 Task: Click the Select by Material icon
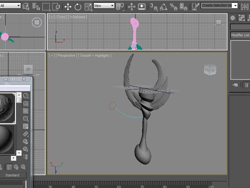point(26,149)
